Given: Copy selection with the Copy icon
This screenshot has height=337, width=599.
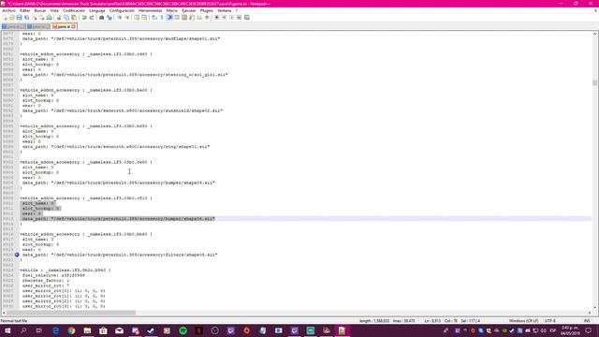Looking at the screenshot, I should (66, 18).
